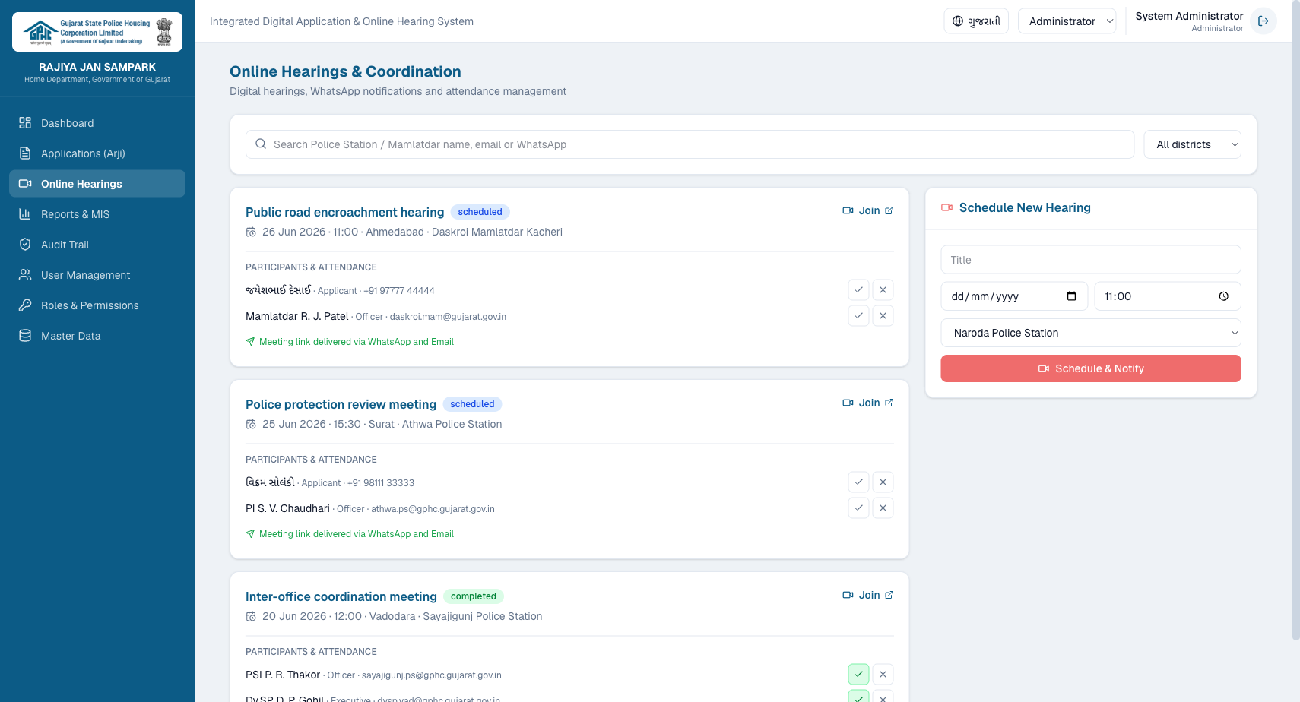Mark વિક્રમ સોલંકી as present
Viewport: 1300px width, 702px height.
(858, 482)
